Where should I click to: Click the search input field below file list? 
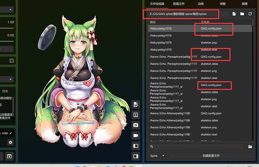pyautogui.click(x=197, y=147)
